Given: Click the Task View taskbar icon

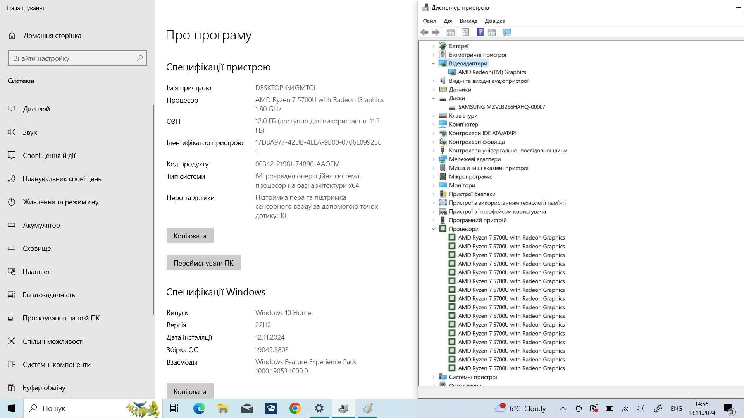Looking at the screenshot, I should click(x=174, y=408).
